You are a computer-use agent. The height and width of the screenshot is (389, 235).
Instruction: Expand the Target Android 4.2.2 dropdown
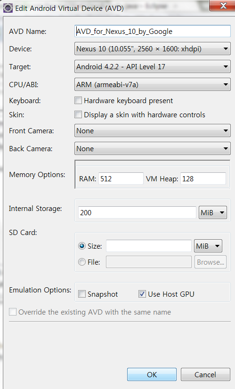[x=153, y=66]
